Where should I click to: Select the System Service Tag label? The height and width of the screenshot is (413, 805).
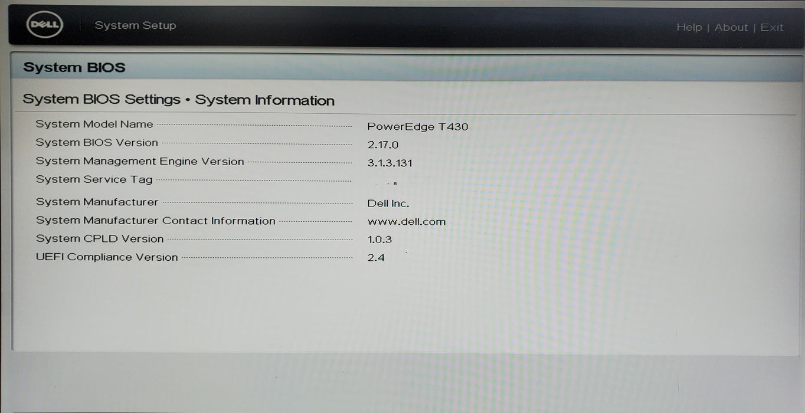pyautogui.click(x=94, y=179)
